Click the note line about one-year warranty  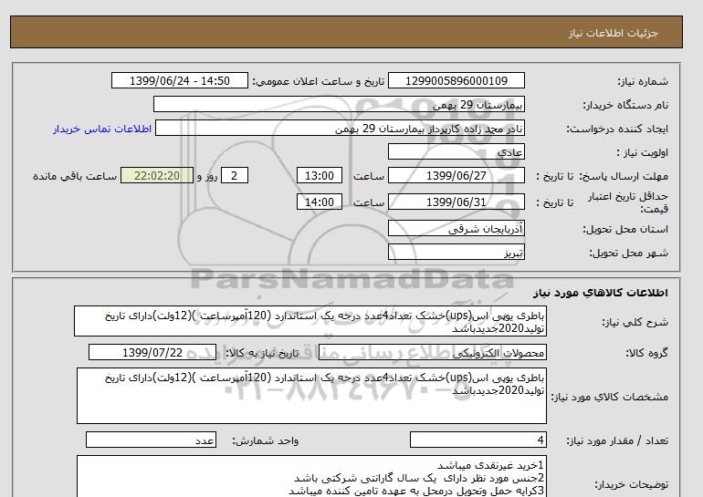coord(419,478)
